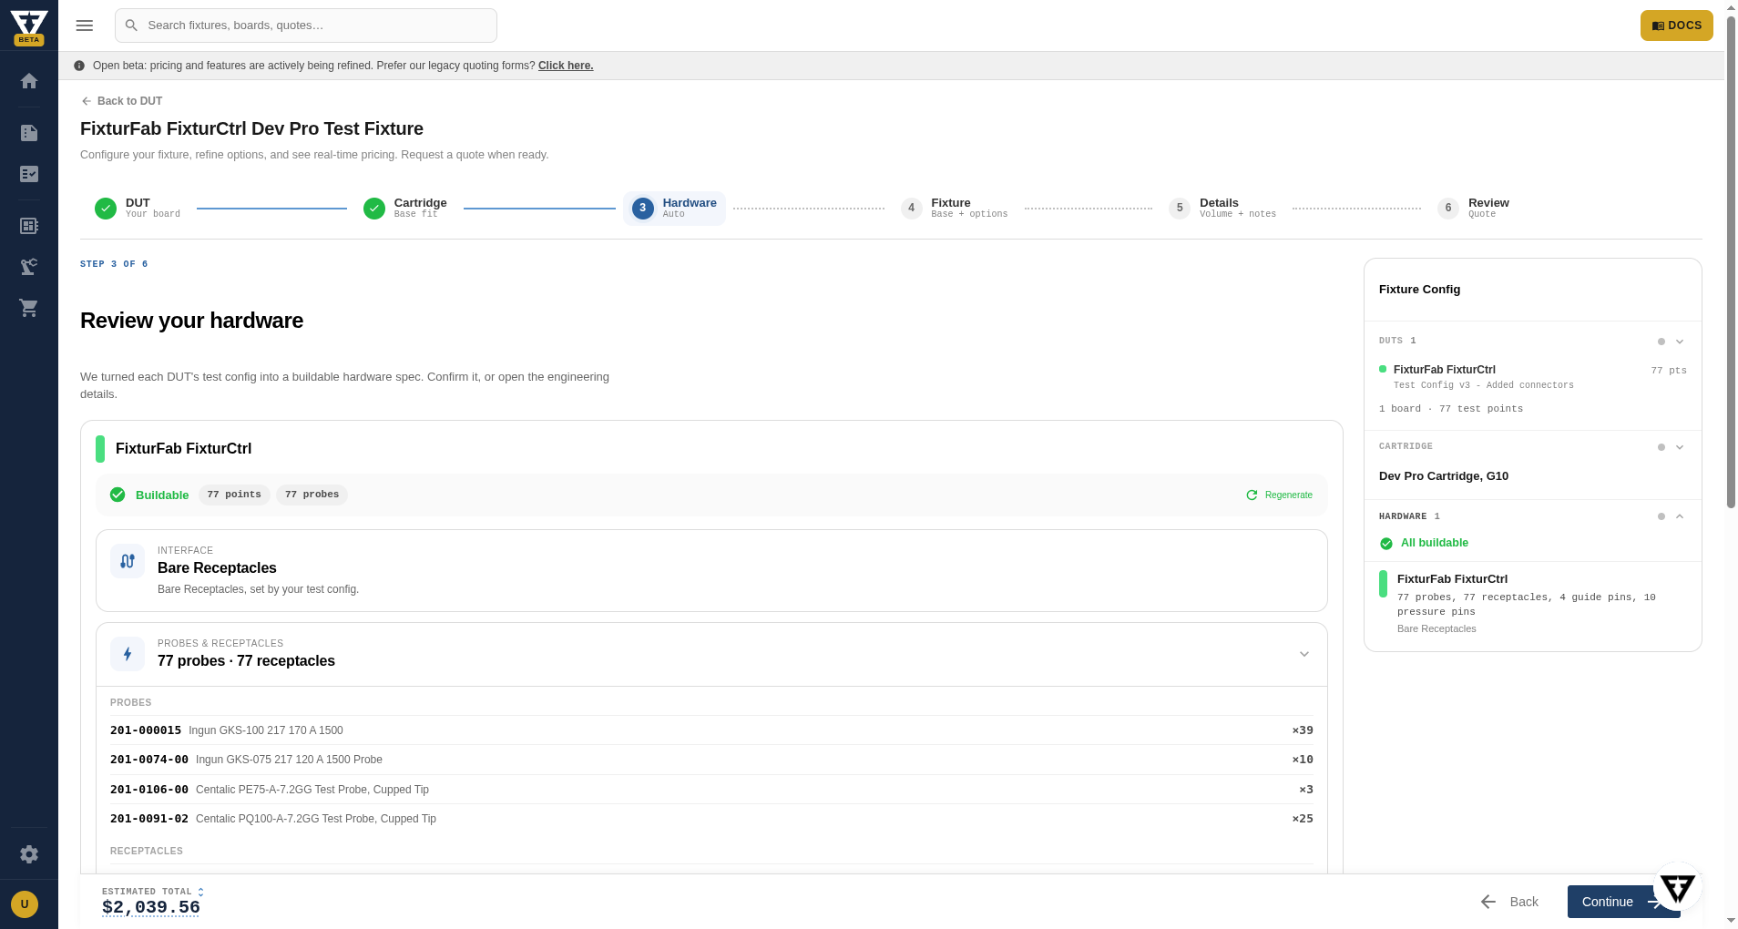Click the $2,039.56 estimated total
This screenshot has height=929, width=1738.
point(151,907)
